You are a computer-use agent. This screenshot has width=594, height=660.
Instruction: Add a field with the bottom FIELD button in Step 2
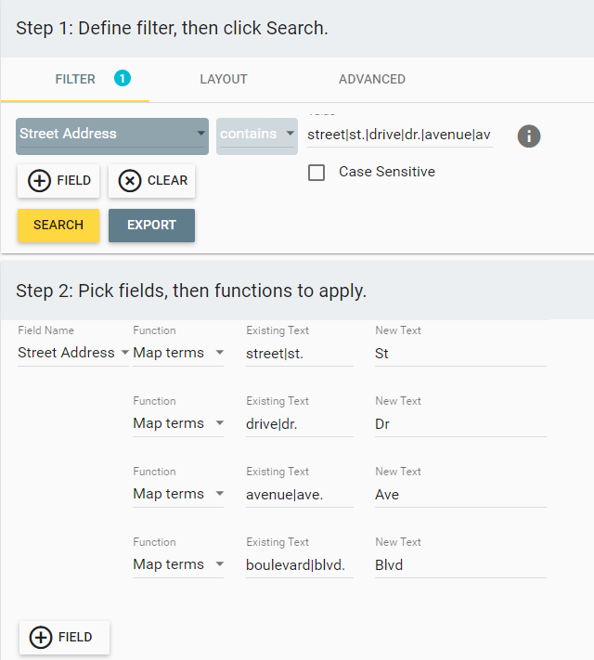pyautogui.click(x=64, y=638)
